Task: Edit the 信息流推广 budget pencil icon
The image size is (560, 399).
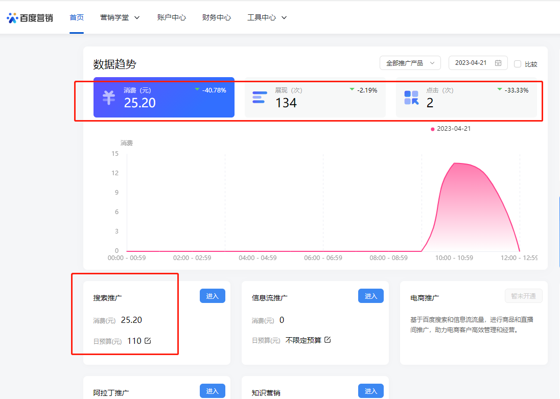Action: pos(328,340)
